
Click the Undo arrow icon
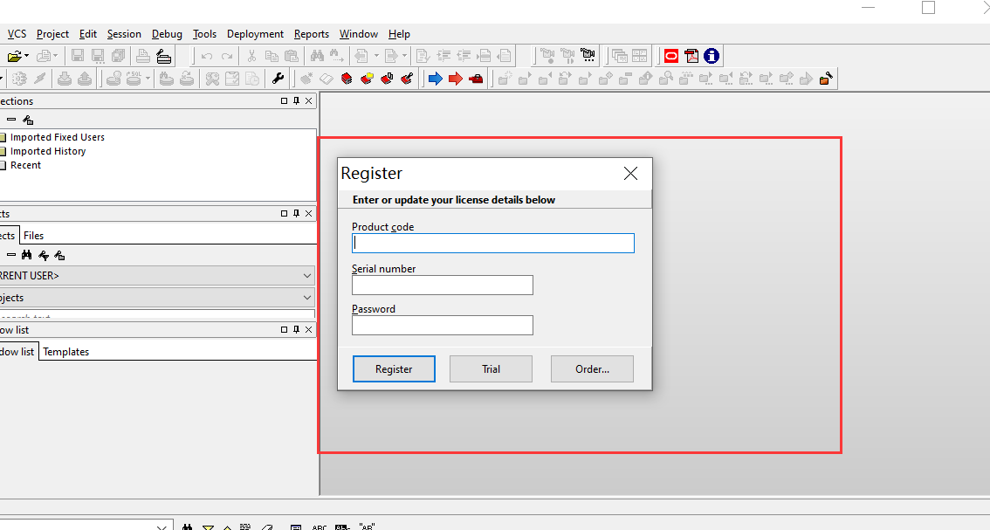(x=206, y=56)
